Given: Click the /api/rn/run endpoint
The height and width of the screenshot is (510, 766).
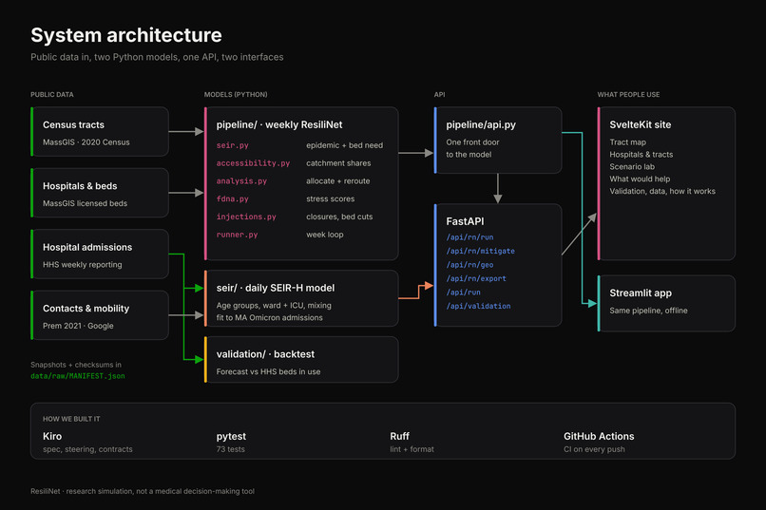Looking at the screenshot, I should (469, 237).
